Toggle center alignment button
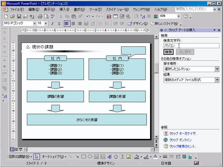This screenshot has width=223, height=167. (x=73, y=24)
